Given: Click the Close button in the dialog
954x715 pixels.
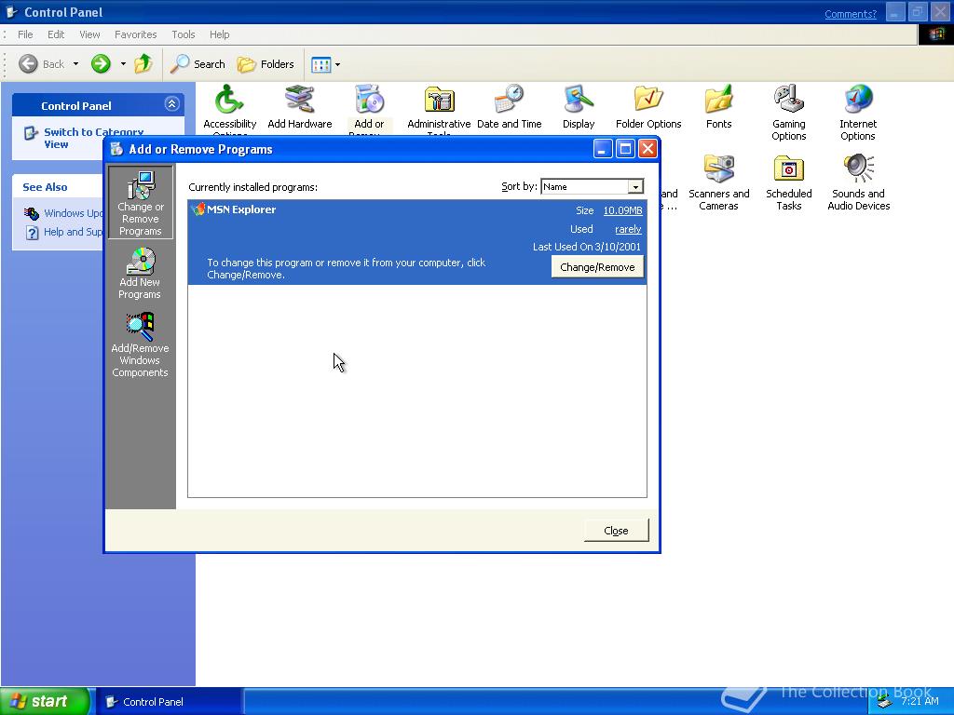Looking at the screenshot, I should [617, 530].
